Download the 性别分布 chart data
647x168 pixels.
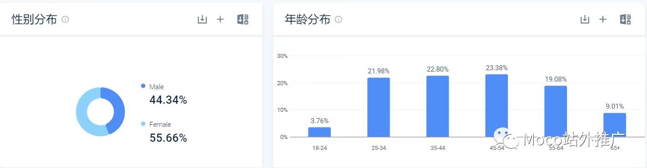[x=202, y=19]
